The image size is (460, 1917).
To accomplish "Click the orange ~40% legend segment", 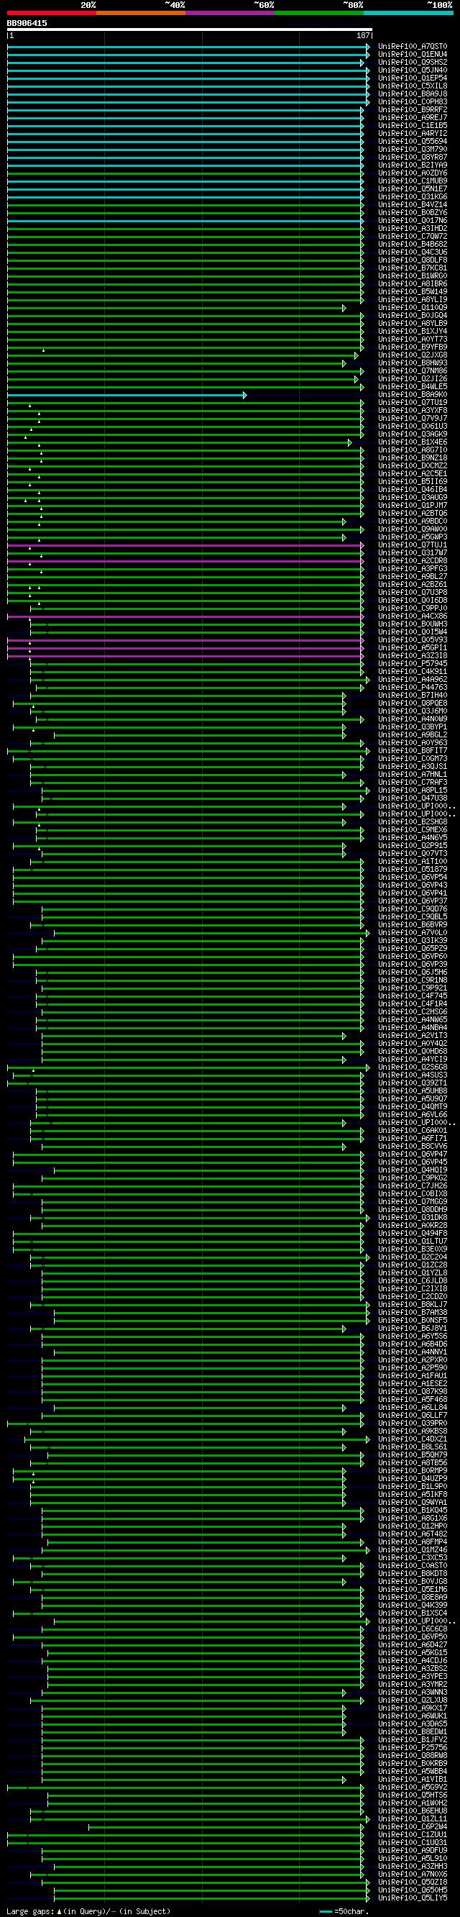I will [141, 13].
